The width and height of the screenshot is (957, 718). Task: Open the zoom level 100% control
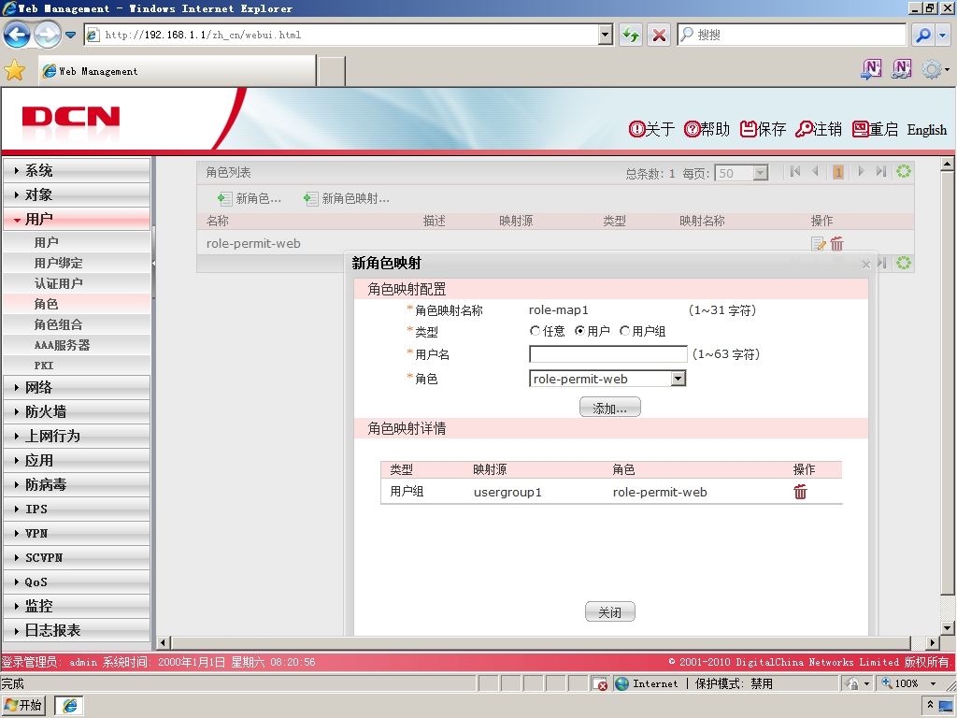pyautogui.click(x=908, y=683)
